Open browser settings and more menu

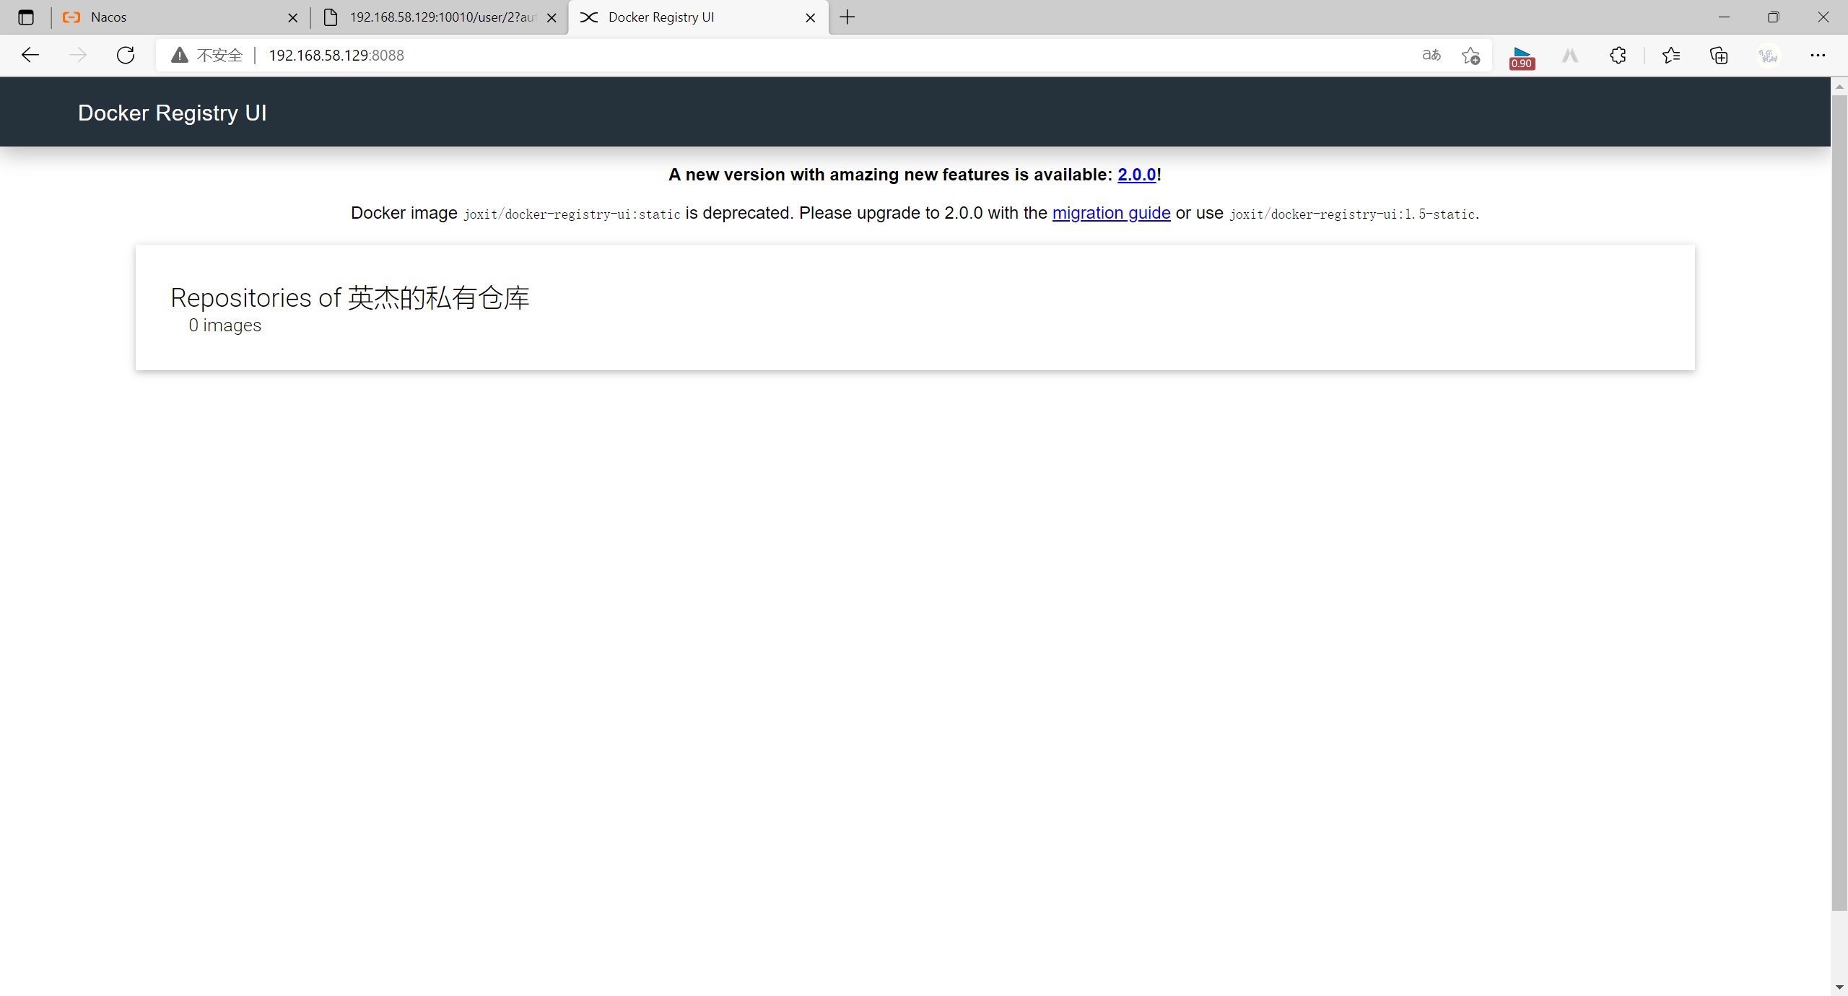tap(1818, 55)
